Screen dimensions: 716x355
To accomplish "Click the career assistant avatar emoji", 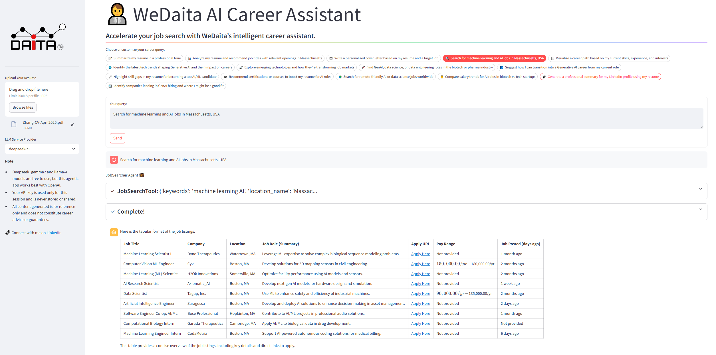I will pos(117,14).
